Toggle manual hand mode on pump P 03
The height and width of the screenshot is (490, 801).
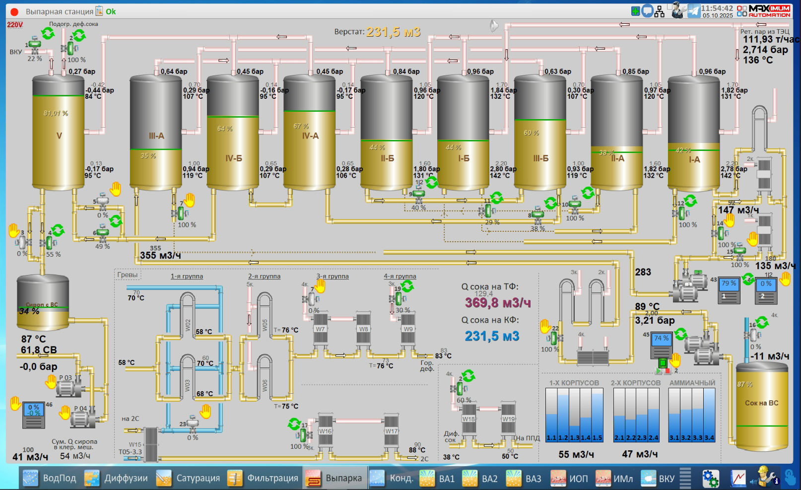click(x=51, y=381)
